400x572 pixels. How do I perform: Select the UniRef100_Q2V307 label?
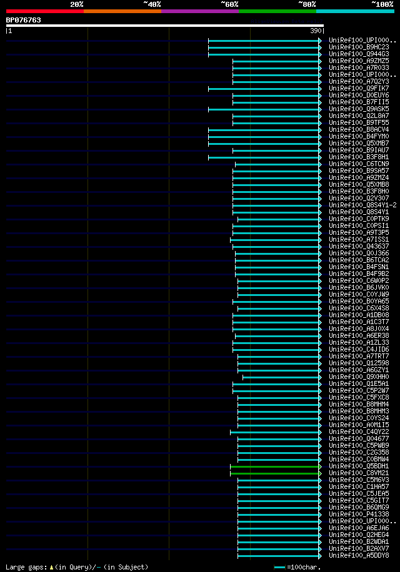click(359, 199)
